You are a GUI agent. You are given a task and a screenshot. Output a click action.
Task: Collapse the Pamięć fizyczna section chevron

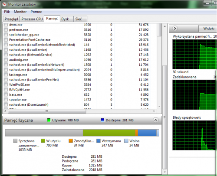(156, 120)
